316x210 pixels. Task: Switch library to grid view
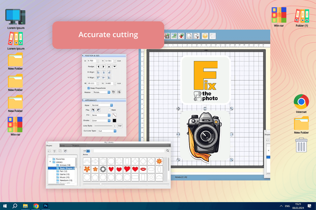click(x=88, y=151)
